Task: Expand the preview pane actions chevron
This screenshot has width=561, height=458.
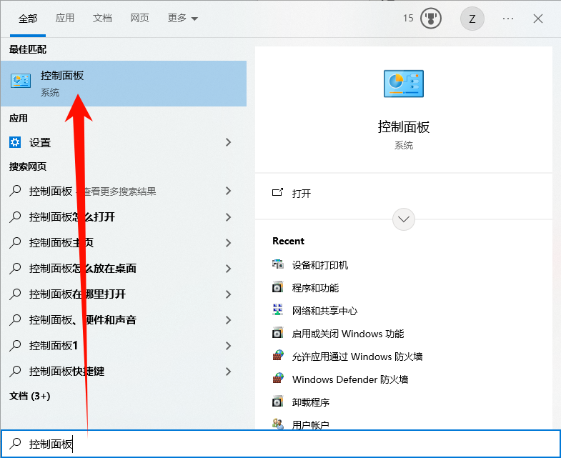Action: pyautogui.click(x=404, y=219)
